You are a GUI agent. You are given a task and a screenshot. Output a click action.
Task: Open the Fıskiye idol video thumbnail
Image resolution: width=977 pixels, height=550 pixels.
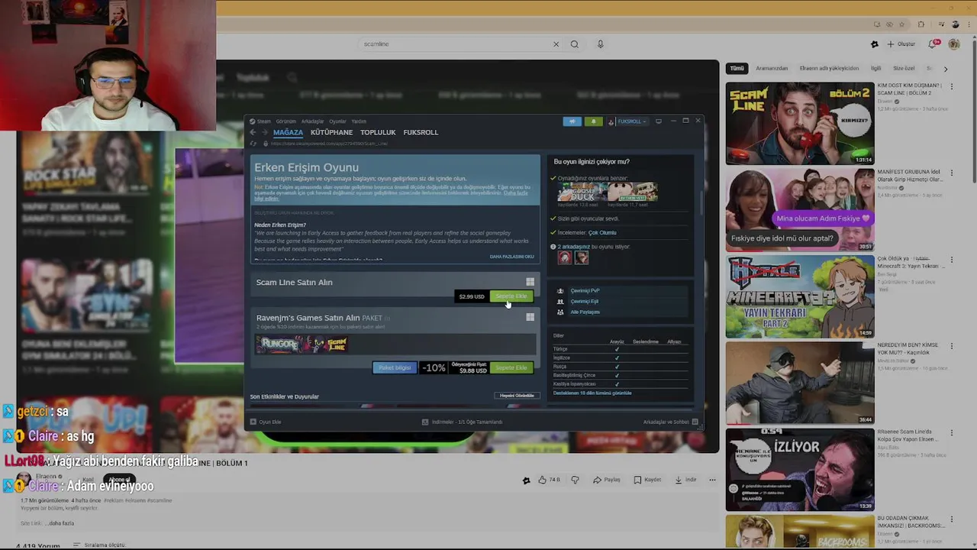pyautogui.click(x=799, y=209)
